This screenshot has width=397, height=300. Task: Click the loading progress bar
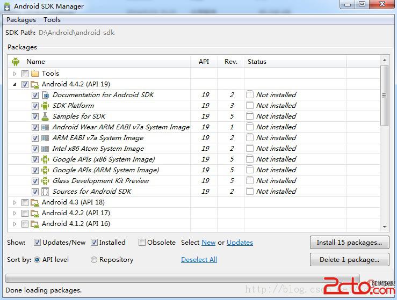pos(182,278)
